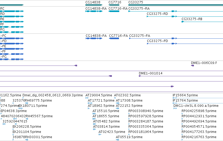Image resolution: width=223 pixels, height=141 pixels.
Task: Click the Dmel_dig_002458_0613_0669.3prime label
Action: [x=53, y=95]
